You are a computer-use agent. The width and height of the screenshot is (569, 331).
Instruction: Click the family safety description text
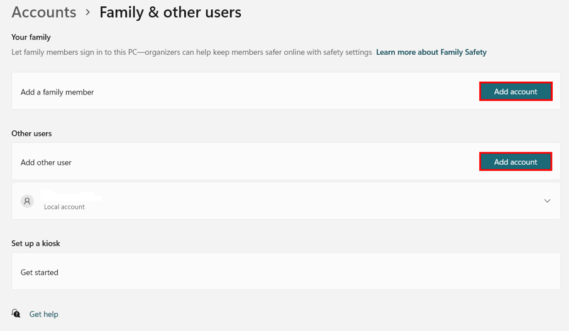pyautogui.click(x=192, y=52)
